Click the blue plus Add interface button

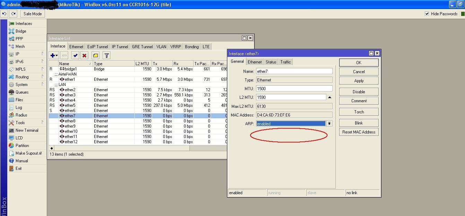pos(54,55)
